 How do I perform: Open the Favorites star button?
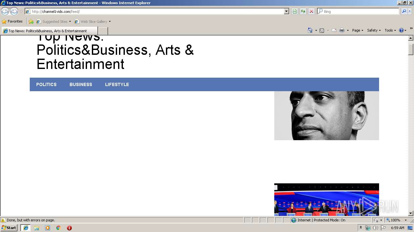12,22
